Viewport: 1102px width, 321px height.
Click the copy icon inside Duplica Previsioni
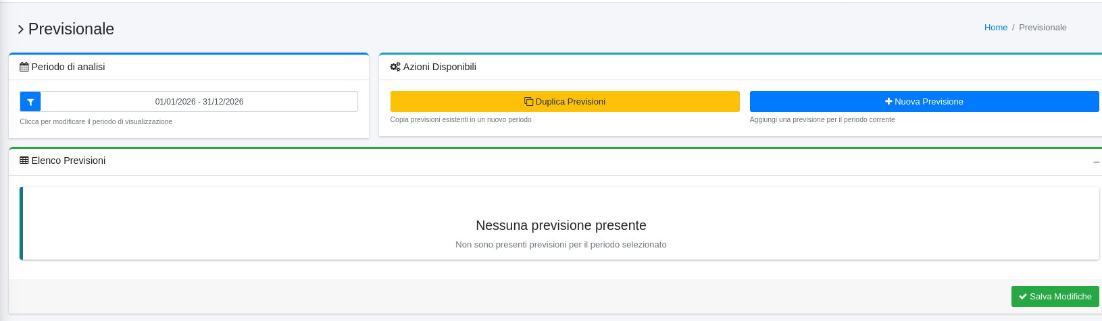coord(528,102)
